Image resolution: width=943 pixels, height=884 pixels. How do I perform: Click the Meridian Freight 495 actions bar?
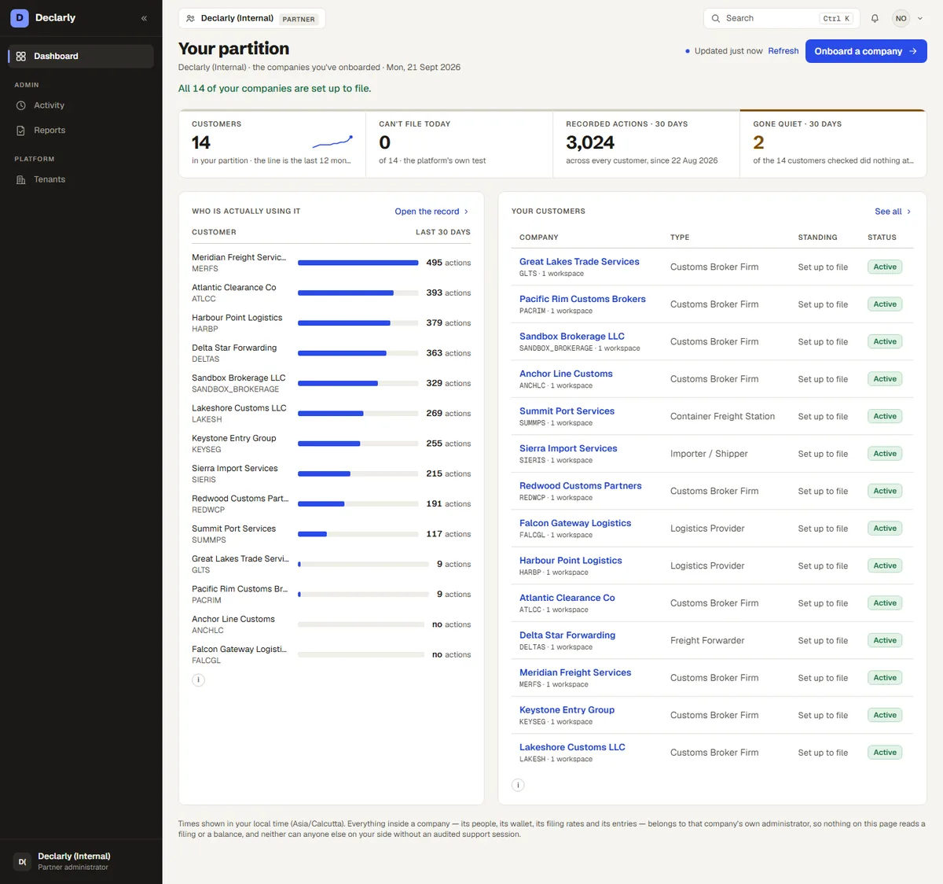click(x=358, y=263)
